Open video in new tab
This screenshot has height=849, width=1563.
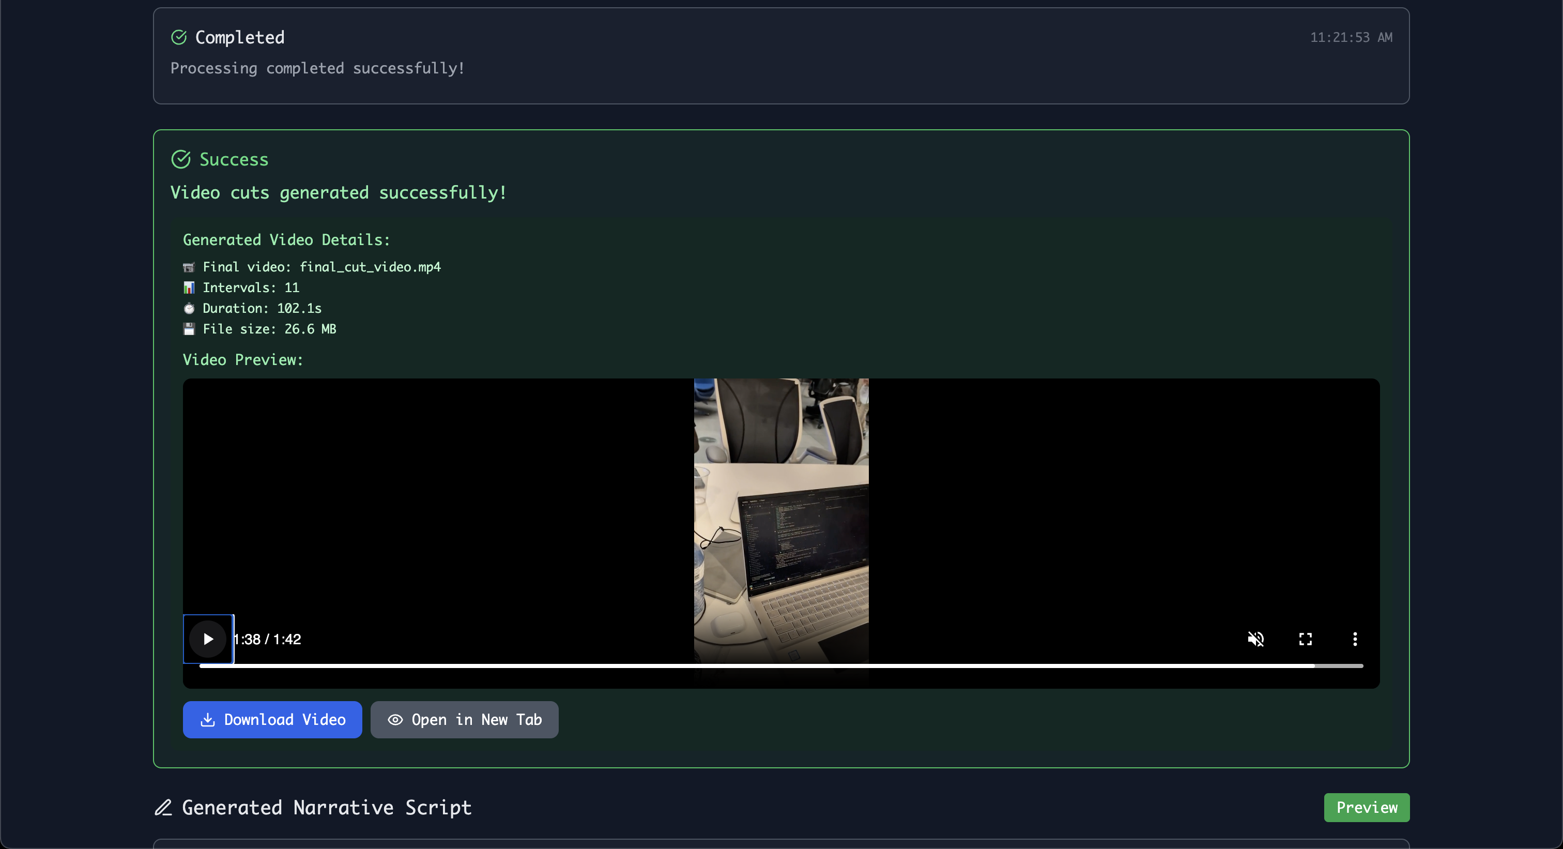point(464,719)
